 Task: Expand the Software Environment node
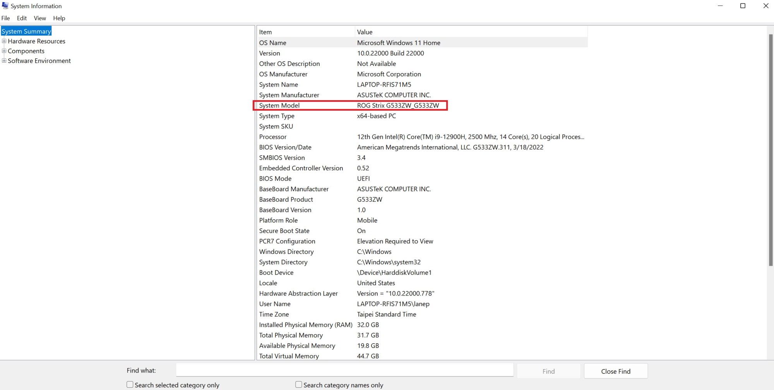coord(4,60)
